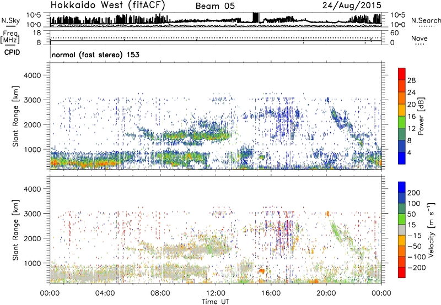Select the 16:00 time tick label

point(271,293)
